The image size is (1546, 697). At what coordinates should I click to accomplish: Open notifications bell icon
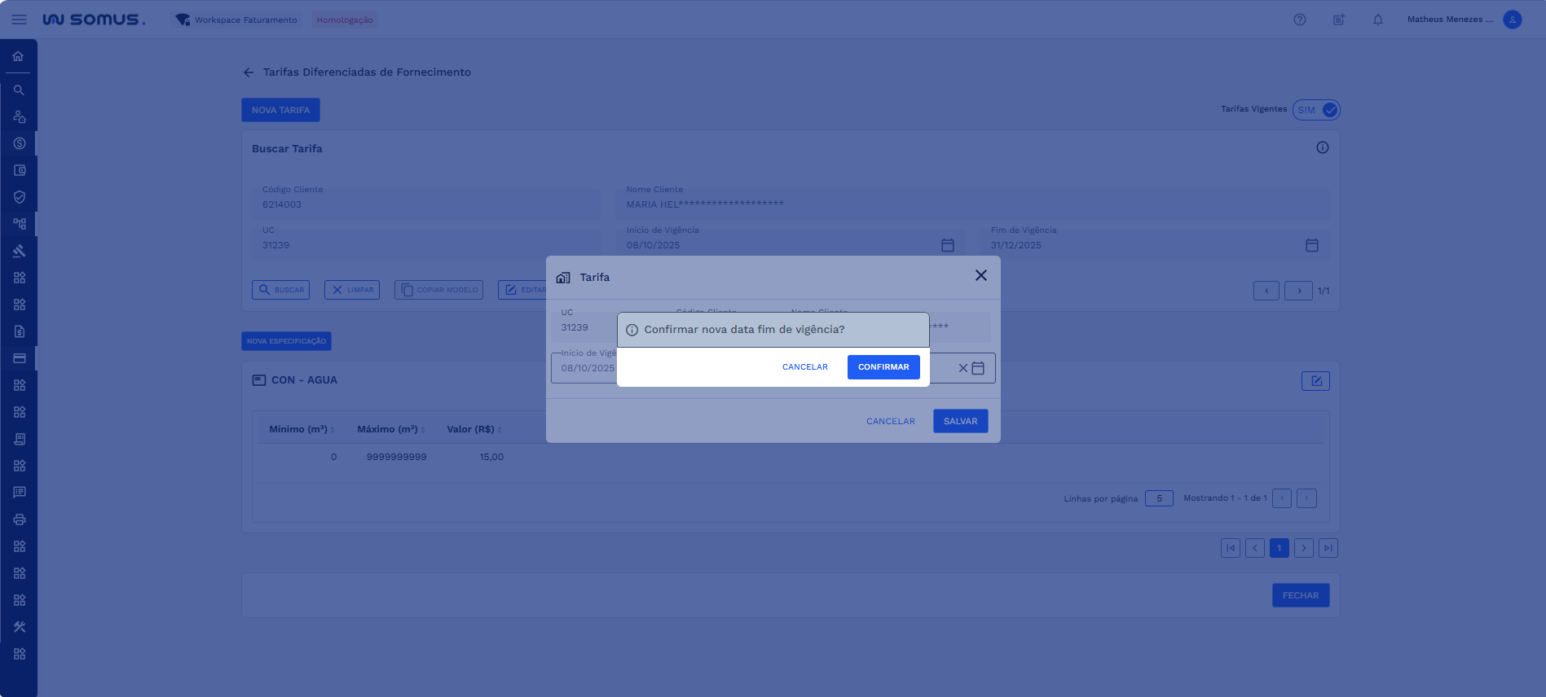click(1377, 20)
